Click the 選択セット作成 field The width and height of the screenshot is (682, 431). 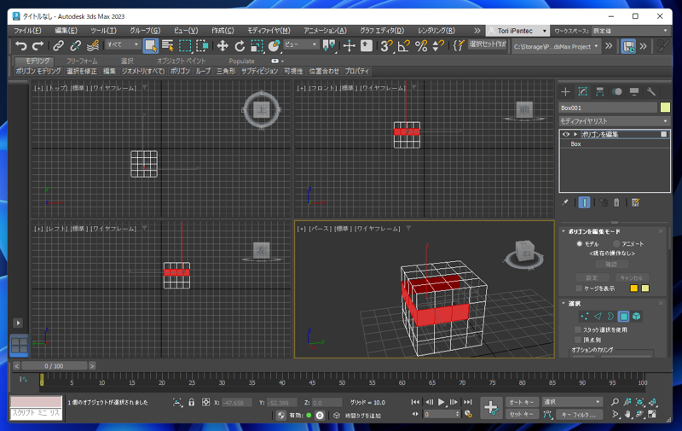coord(488,44)
